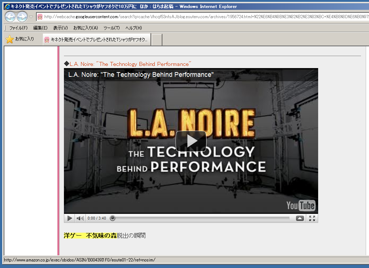The width and height of the screenshot is (369, 268).
Task: Open the お気に入り(A) menu
Action: coord(86,28)
